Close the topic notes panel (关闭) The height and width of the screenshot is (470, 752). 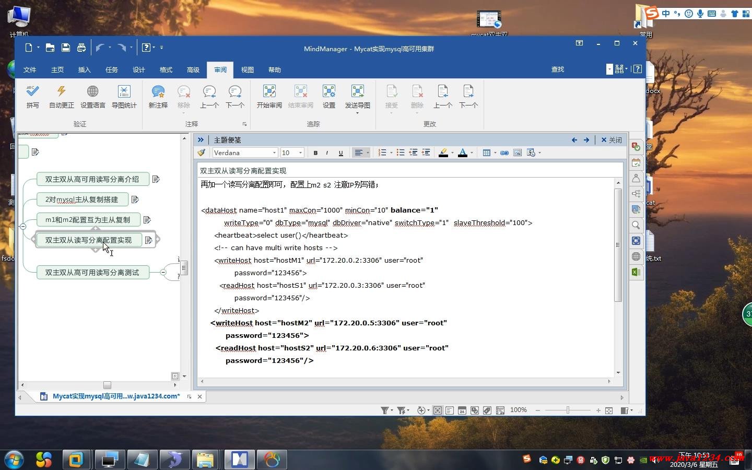point(612,140)
